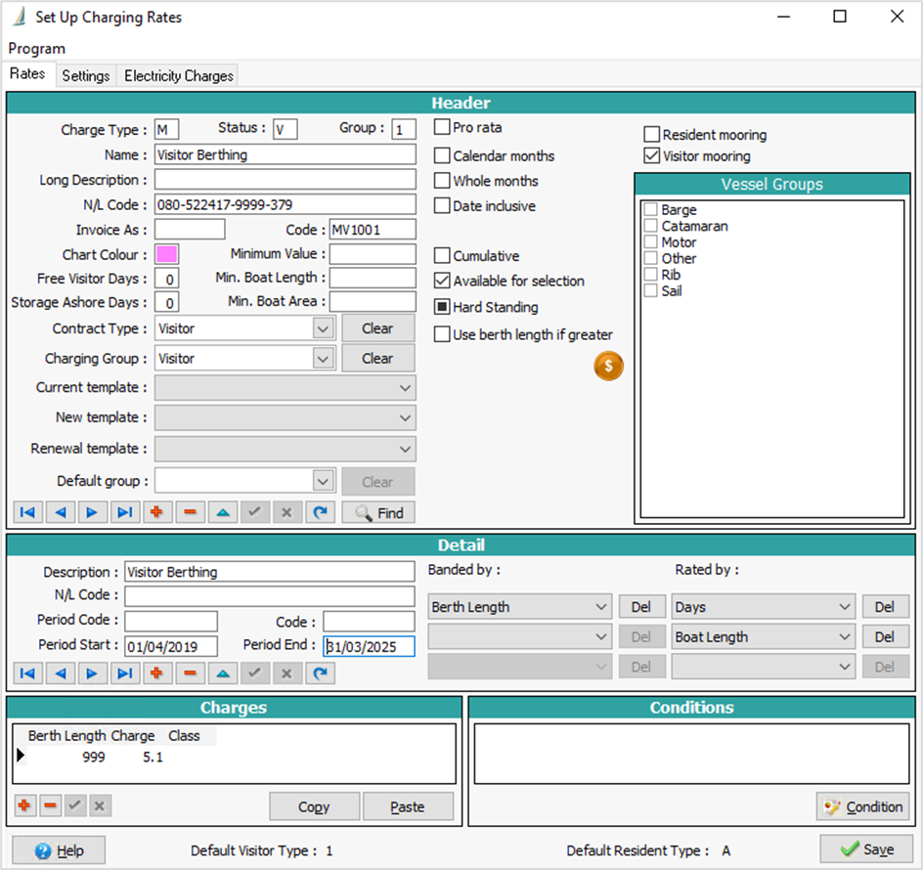Add new record with Header plus icon
The image size is (923, 870).
[x=156, y=512]
